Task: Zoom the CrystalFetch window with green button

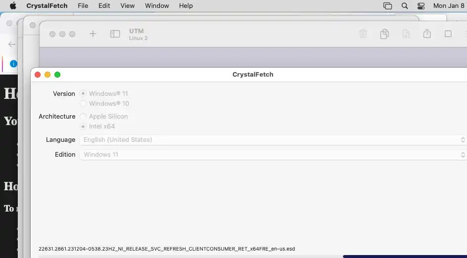Action: (57, 75)
